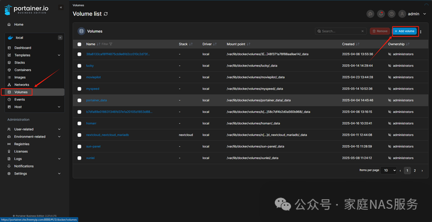
Task: Open the nextcloud_nextcloud_mariadb volume link
Action: (107, 135)
